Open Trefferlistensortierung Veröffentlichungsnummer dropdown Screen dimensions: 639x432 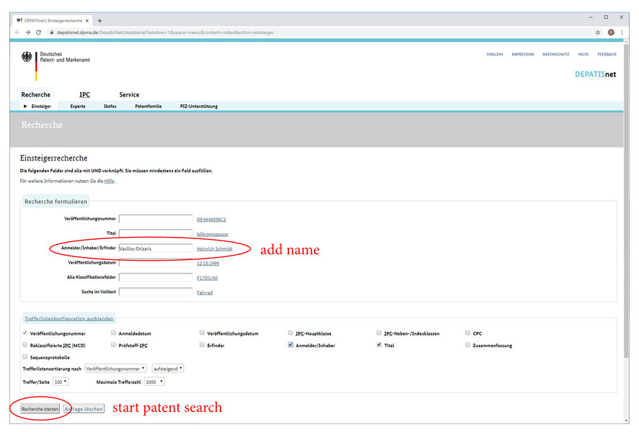point(115,369)
